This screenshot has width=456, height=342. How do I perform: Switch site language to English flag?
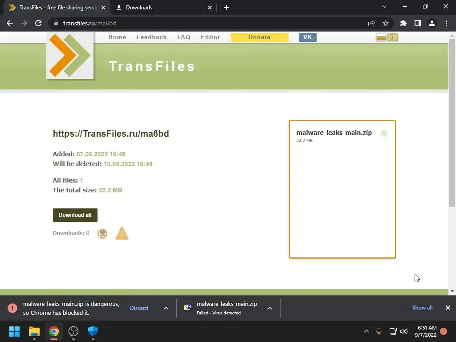click(x=393, y=37)
